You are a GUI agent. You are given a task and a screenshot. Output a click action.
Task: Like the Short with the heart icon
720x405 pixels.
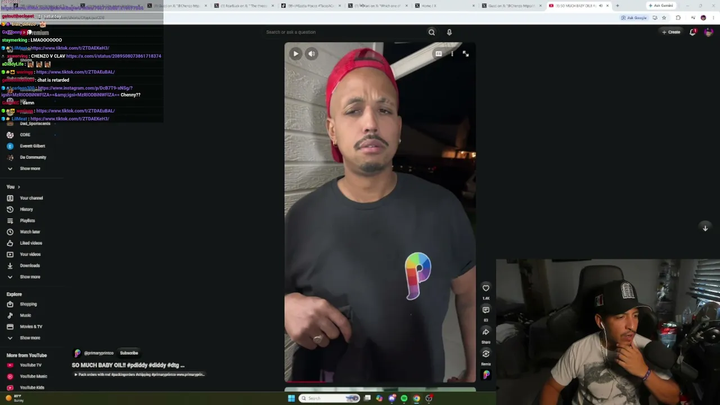point(486,288)
